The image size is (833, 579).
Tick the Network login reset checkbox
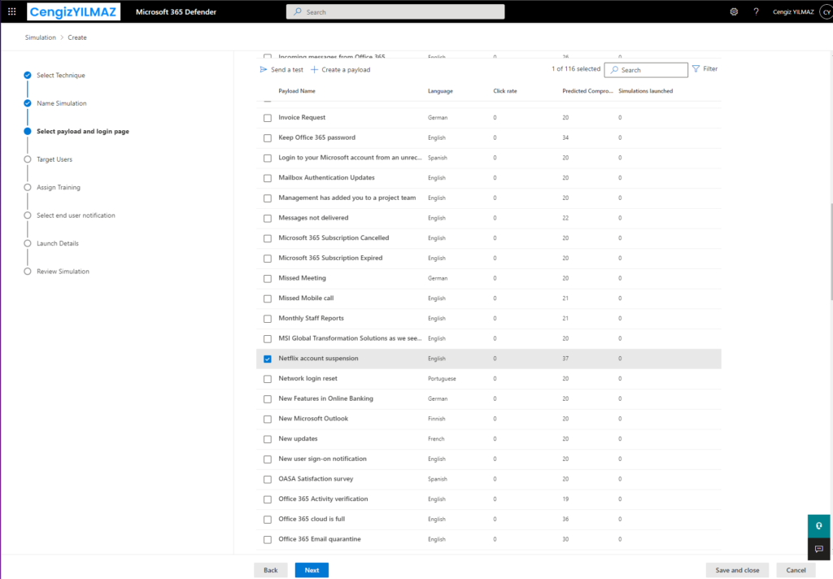(268, 379)
